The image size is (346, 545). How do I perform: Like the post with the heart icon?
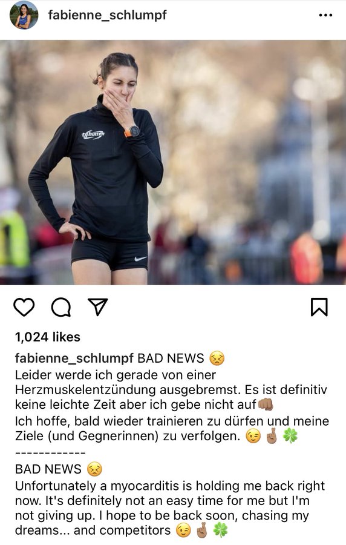[24, 307]
